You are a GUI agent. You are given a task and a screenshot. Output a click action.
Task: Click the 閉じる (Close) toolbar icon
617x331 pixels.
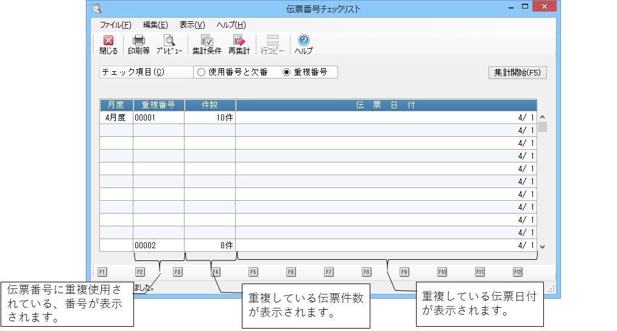click(x=108, y=45)
